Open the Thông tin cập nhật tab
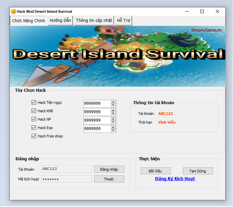The height and width of the screenshot is (207, 233). tap(94, 20)
